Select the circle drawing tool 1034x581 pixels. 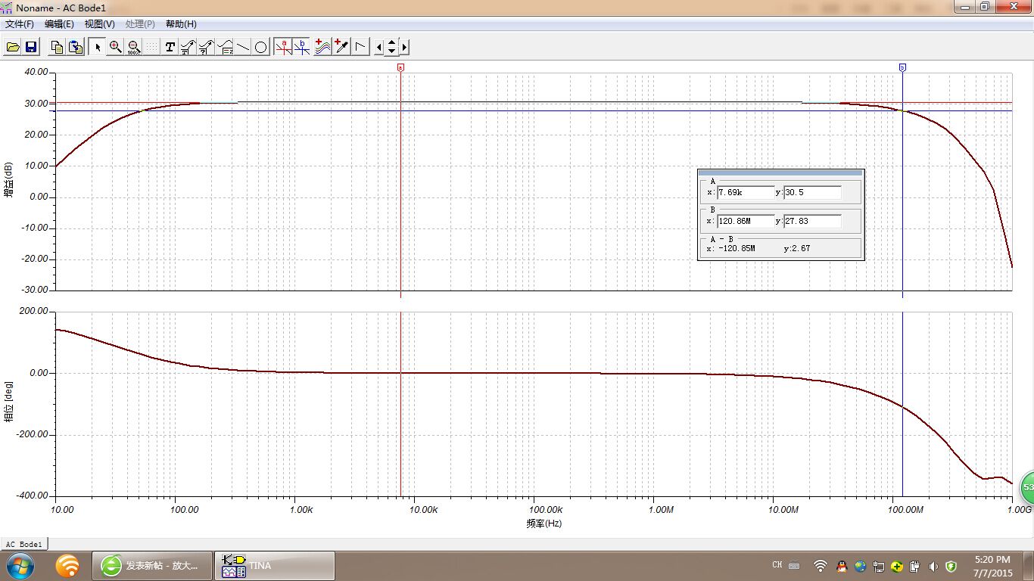pyautogui.click(x=261, y=47)
